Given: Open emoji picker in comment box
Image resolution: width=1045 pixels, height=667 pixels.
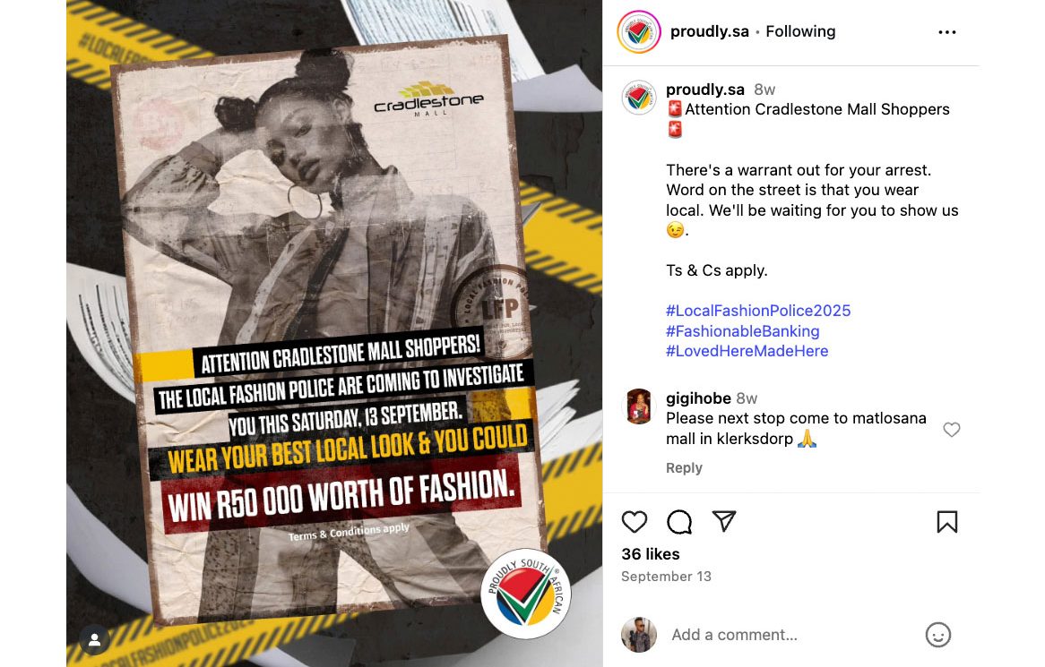Looking at the screenshot, I should tap(937, 635).
